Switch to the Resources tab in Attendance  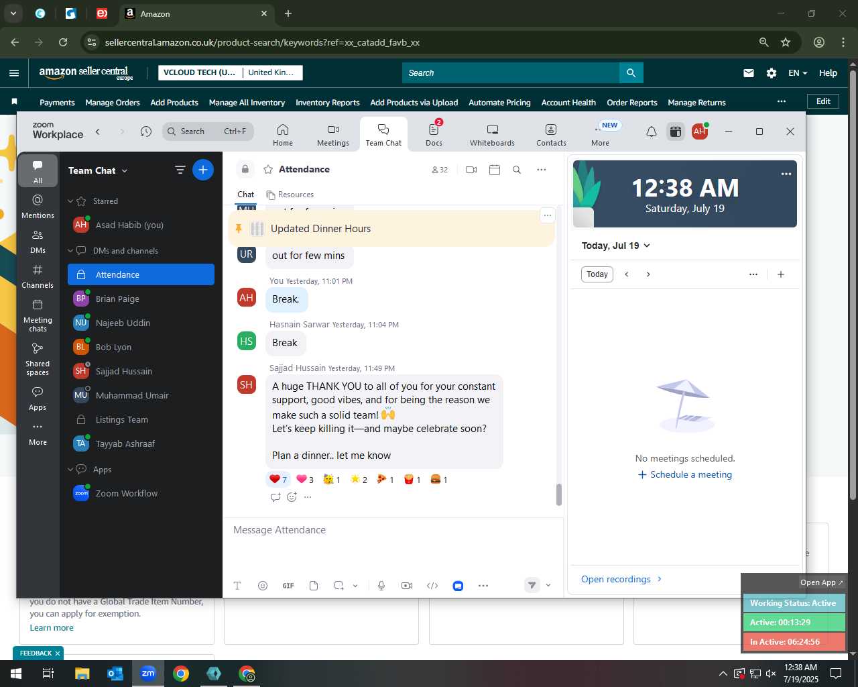pyautogui.click(x=290, y=195)
